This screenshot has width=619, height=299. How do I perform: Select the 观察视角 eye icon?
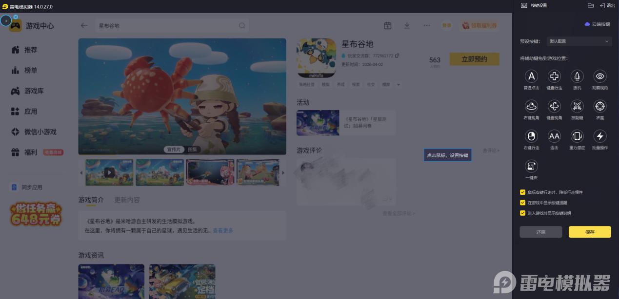pyautogui.click(x=600, y=76)
